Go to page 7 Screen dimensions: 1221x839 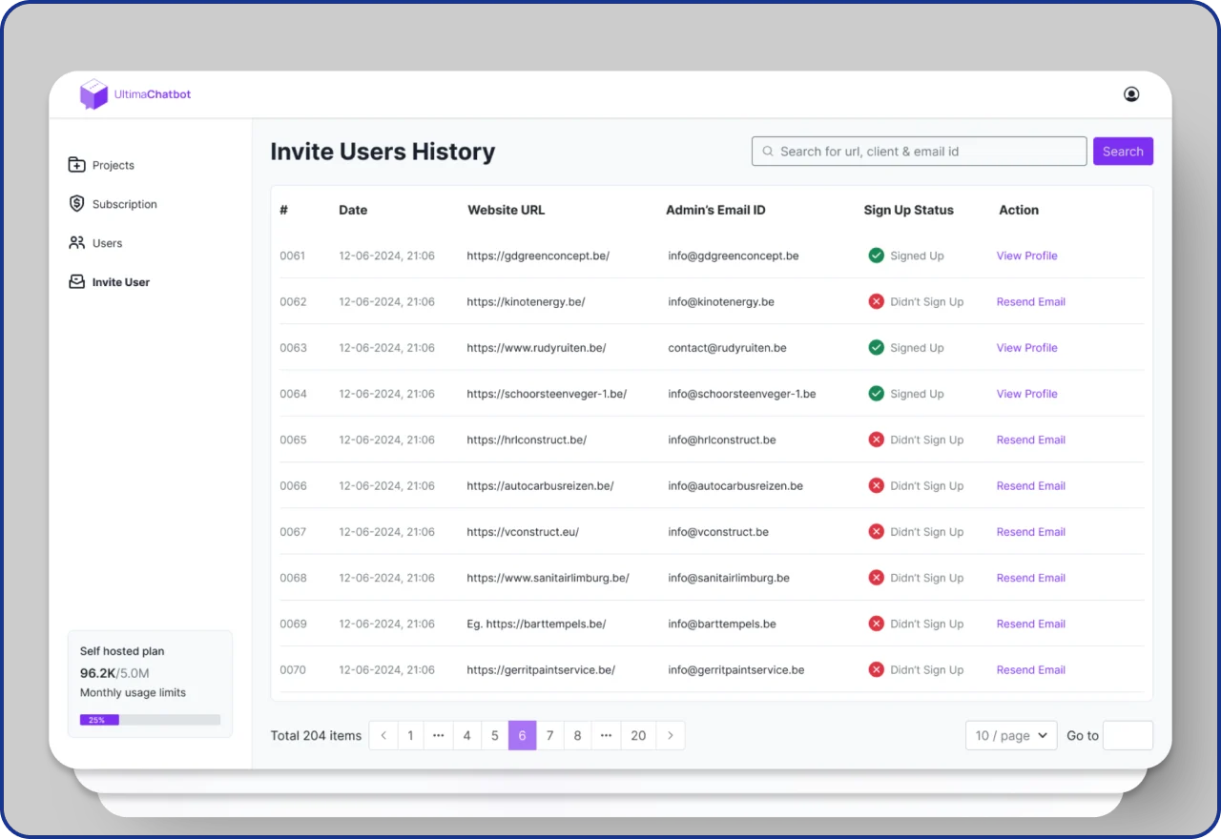[550, 735]
